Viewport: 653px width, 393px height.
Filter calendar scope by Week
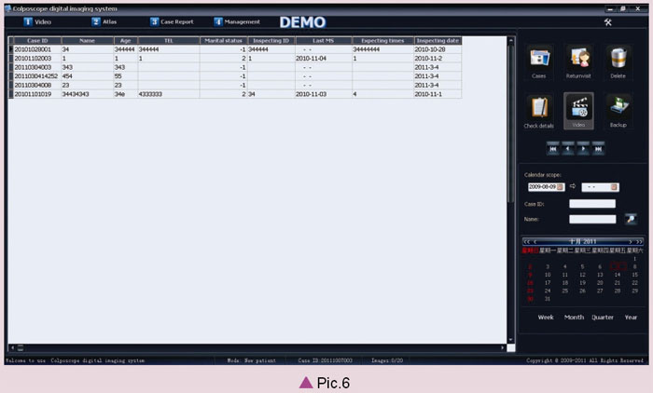pyautogui.click(x=546, y=318)
